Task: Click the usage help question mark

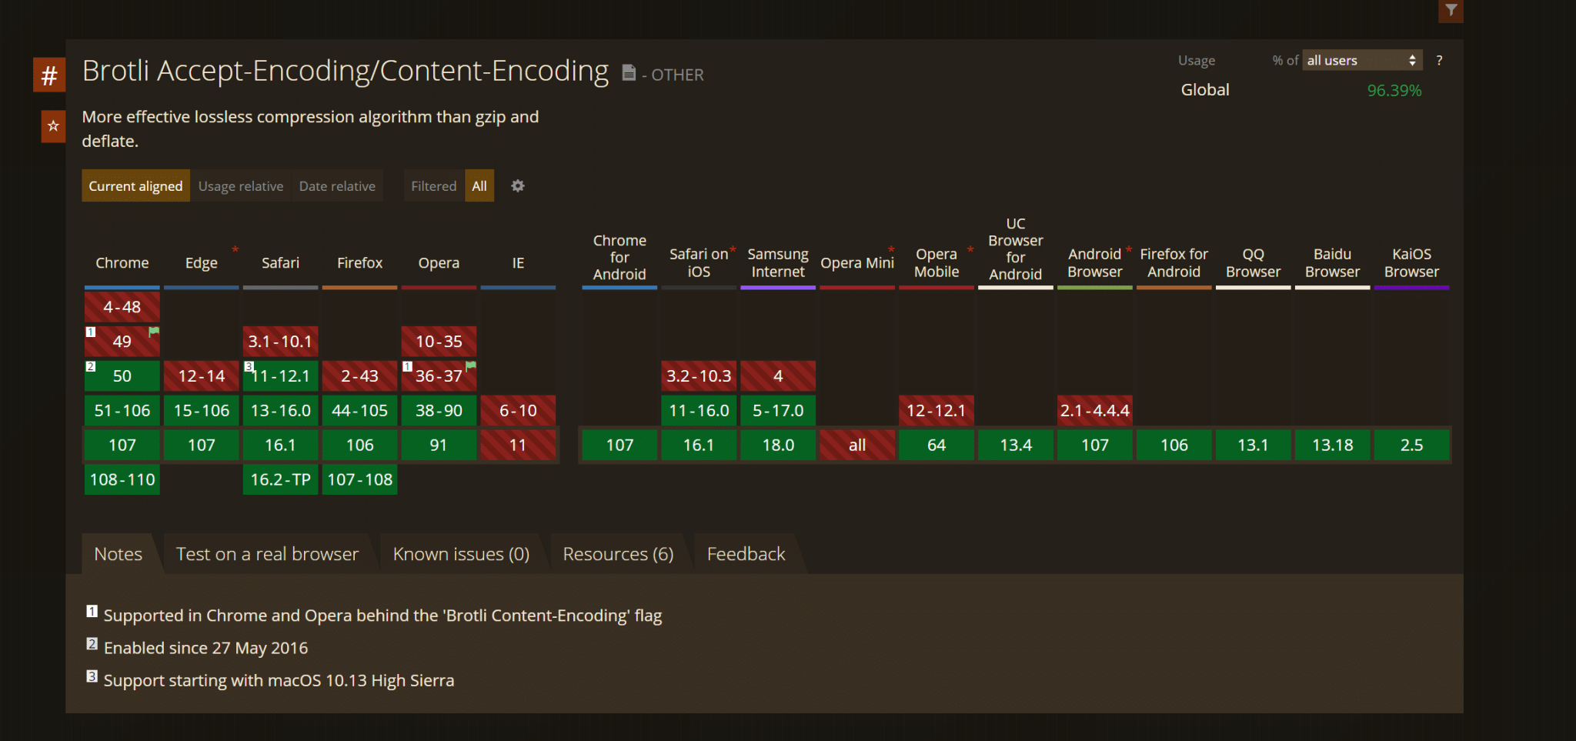Action: pos(1439,61)
